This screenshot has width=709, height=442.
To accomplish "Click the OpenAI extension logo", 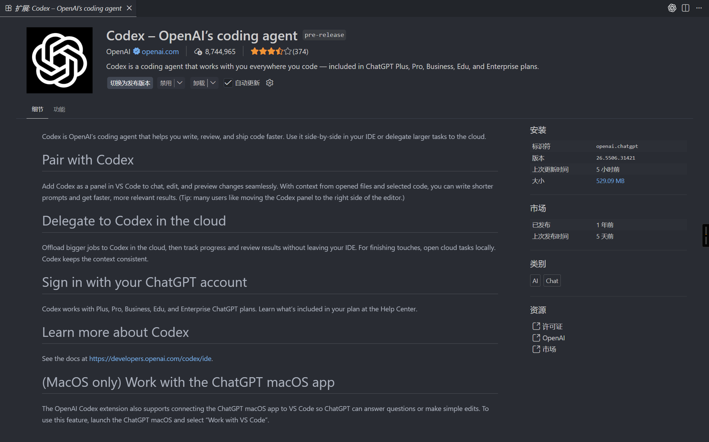I will (x=60, y=60).
